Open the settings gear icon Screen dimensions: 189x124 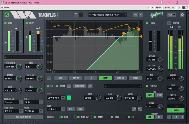tap(182, 15)
